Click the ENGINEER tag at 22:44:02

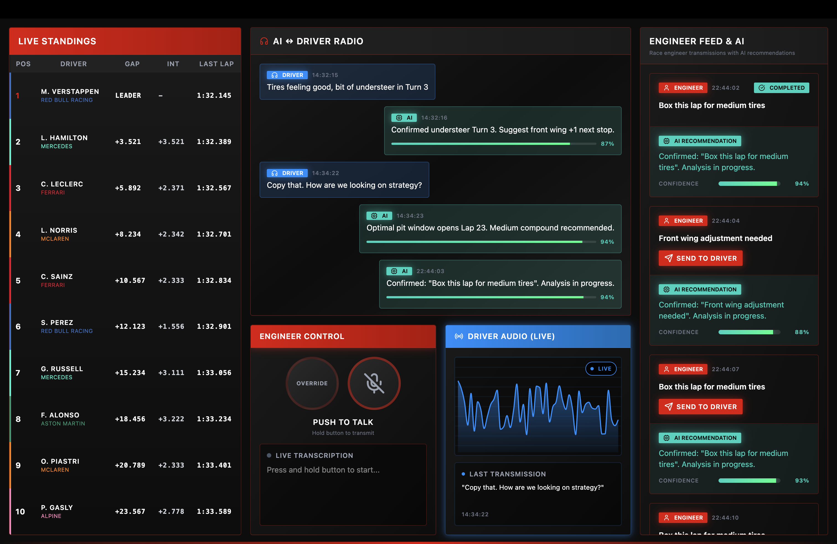point(683,88)
